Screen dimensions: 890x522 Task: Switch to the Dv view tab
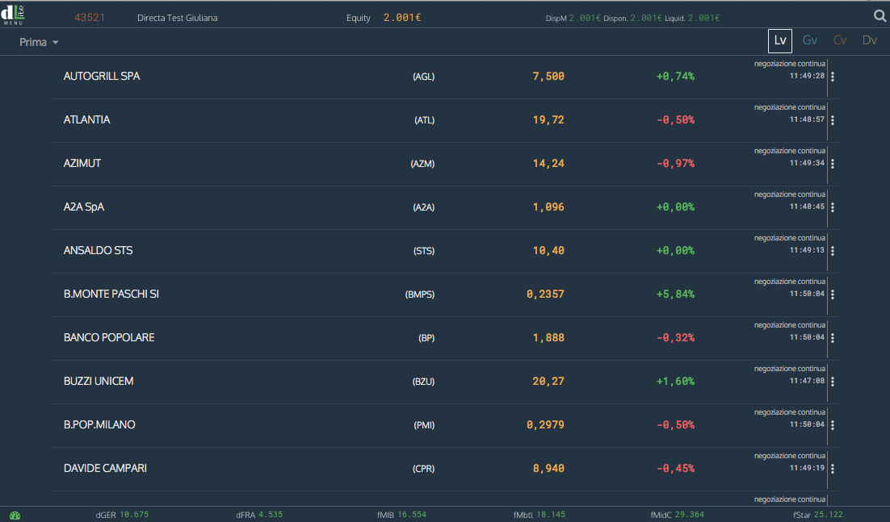tap(870, 40)
